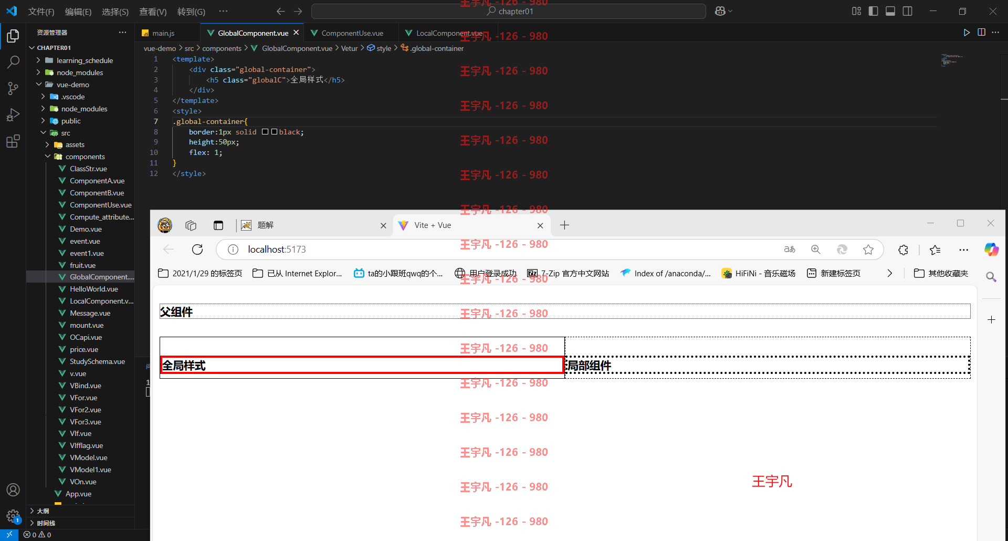Open Customize Layout icon
The height and width of the screenshot is (541, 1008).
[x=857, y=11]
